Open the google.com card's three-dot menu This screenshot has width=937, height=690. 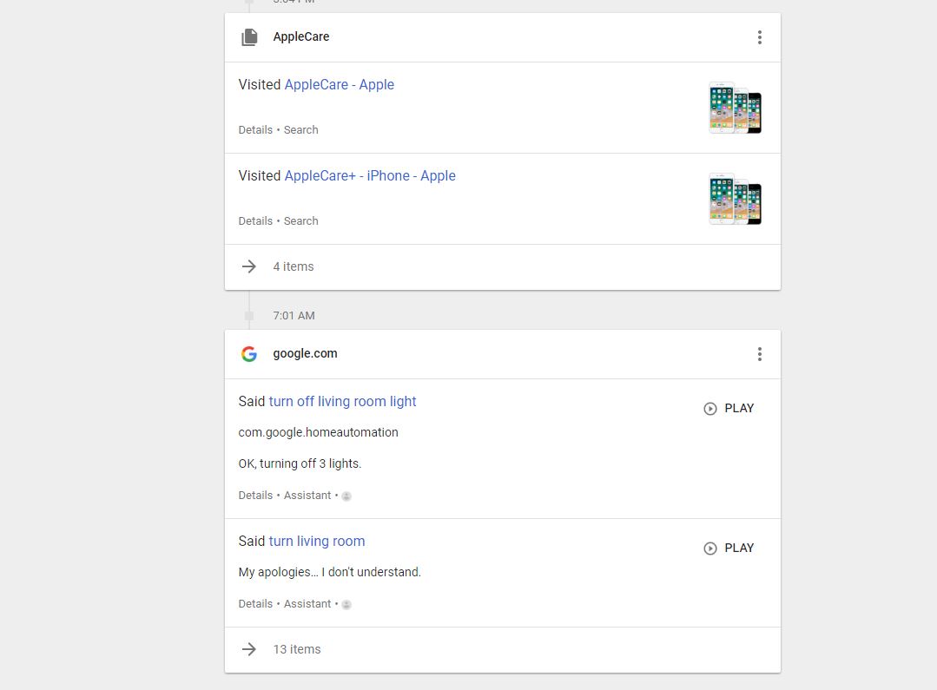tap(760, 354)
